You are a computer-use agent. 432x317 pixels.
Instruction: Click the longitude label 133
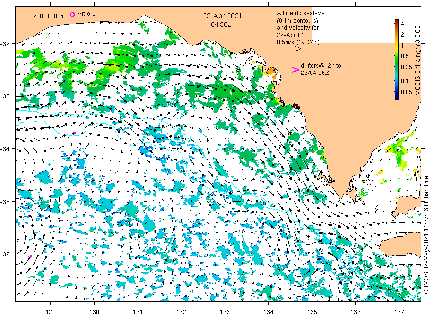(x=225, y=312)
